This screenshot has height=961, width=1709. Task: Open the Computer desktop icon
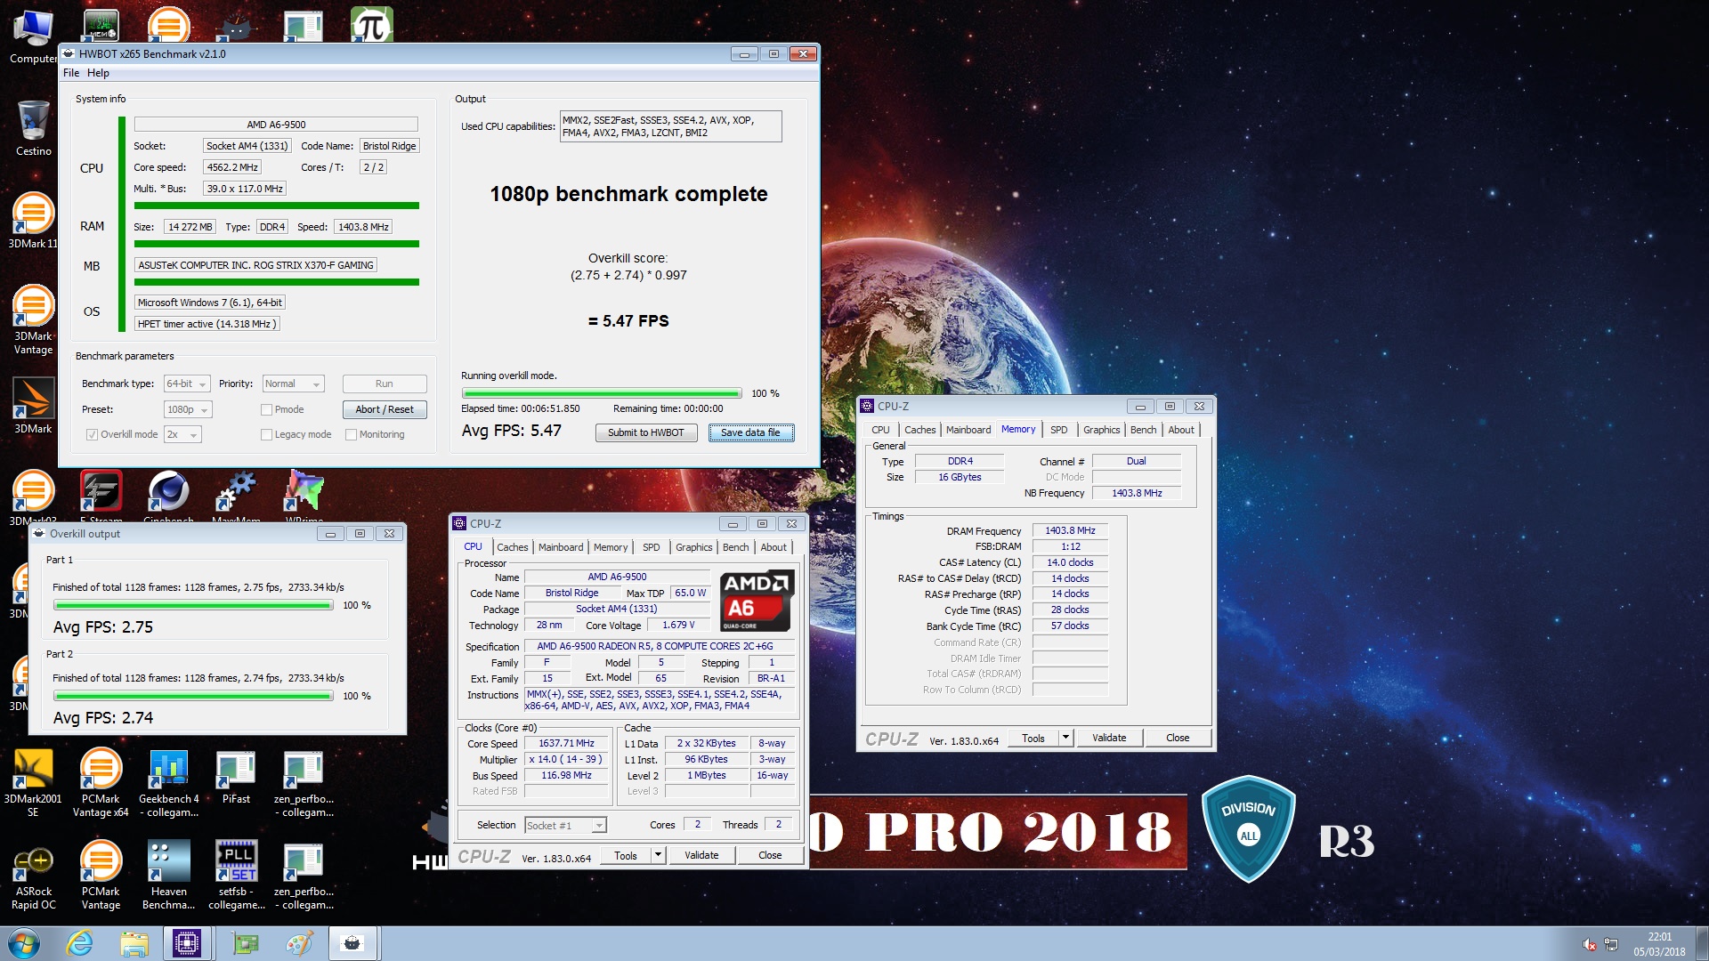click(33, 36)
